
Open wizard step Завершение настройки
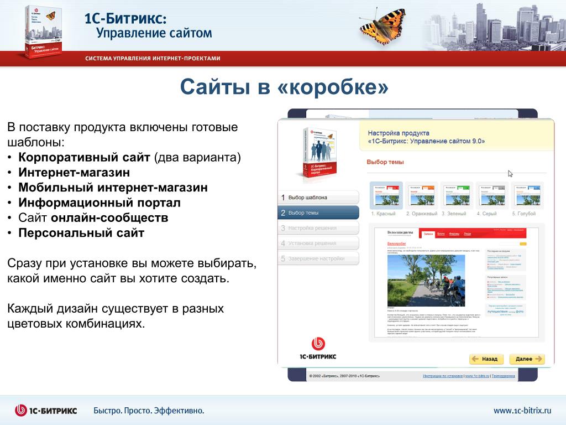pyautogui.click(x=318, y=258)
